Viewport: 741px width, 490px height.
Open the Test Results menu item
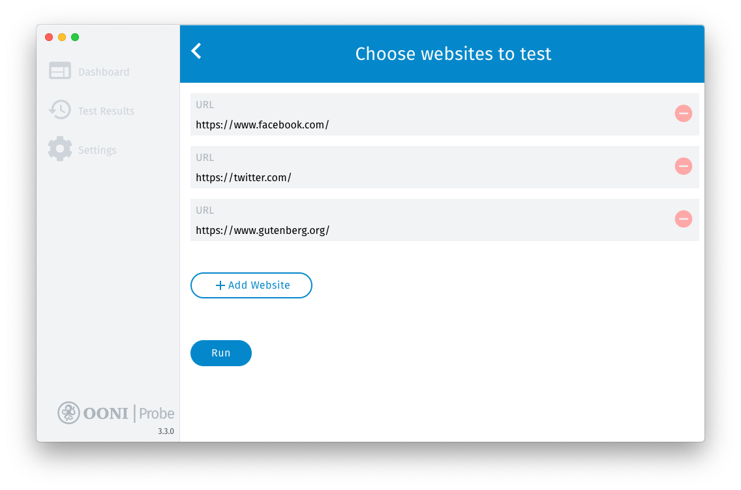coord(106,111)
